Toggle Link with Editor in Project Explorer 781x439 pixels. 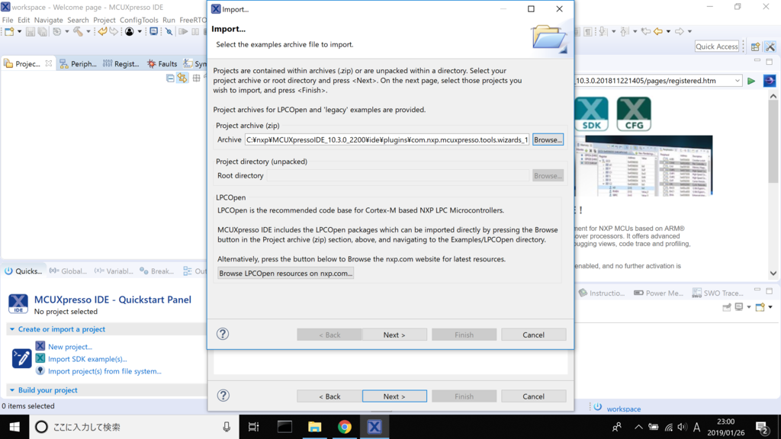182,79
